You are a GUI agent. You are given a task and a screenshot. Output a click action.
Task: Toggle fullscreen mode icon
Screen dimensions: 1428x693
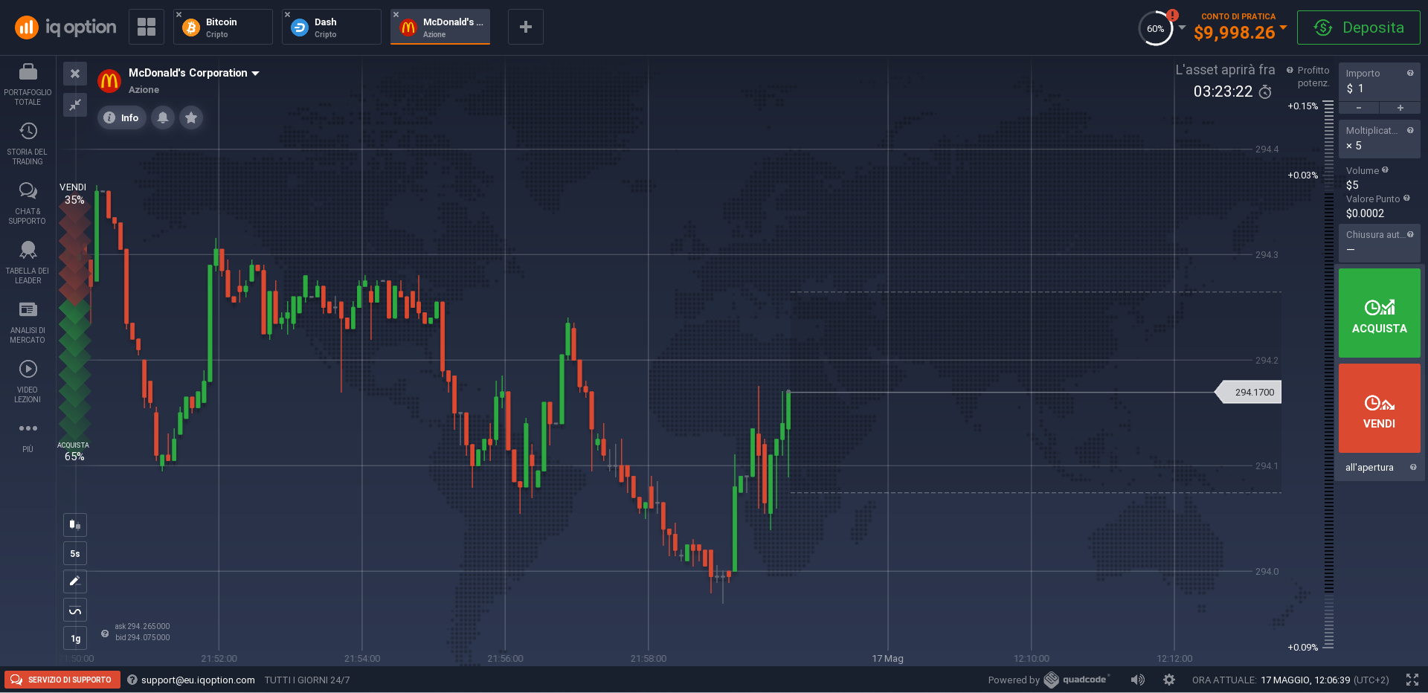(1412, 680)
